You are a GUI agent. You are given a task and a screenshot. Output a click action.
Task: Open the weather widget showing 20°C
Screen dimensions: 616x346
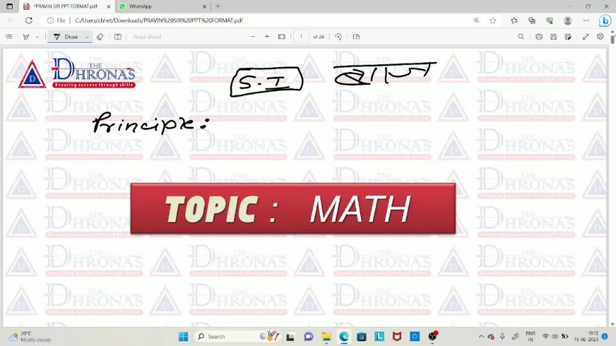30,336
